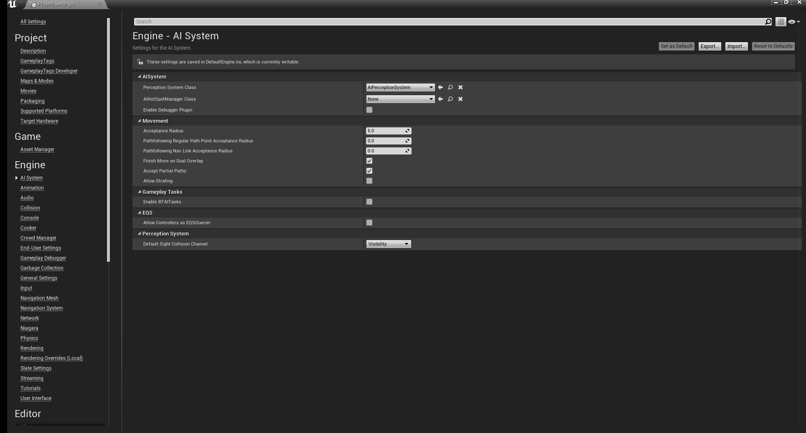Open Navigation Mesh settings
806x433 pixels.
pyautogui.click(x=39, y=298)
